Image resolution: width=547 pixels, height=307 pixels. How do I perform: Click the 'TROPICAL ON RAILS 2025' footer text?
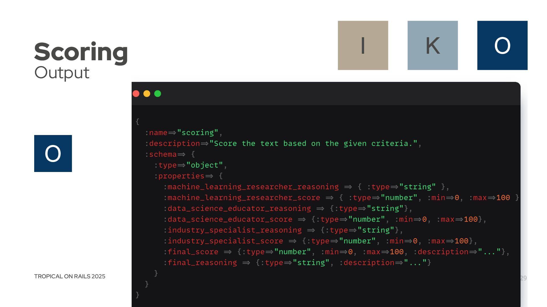pos(70,276)
